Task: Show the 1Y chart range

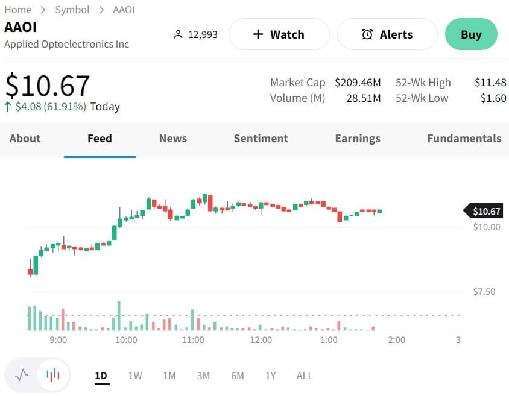Action: [x=271, y=376]
